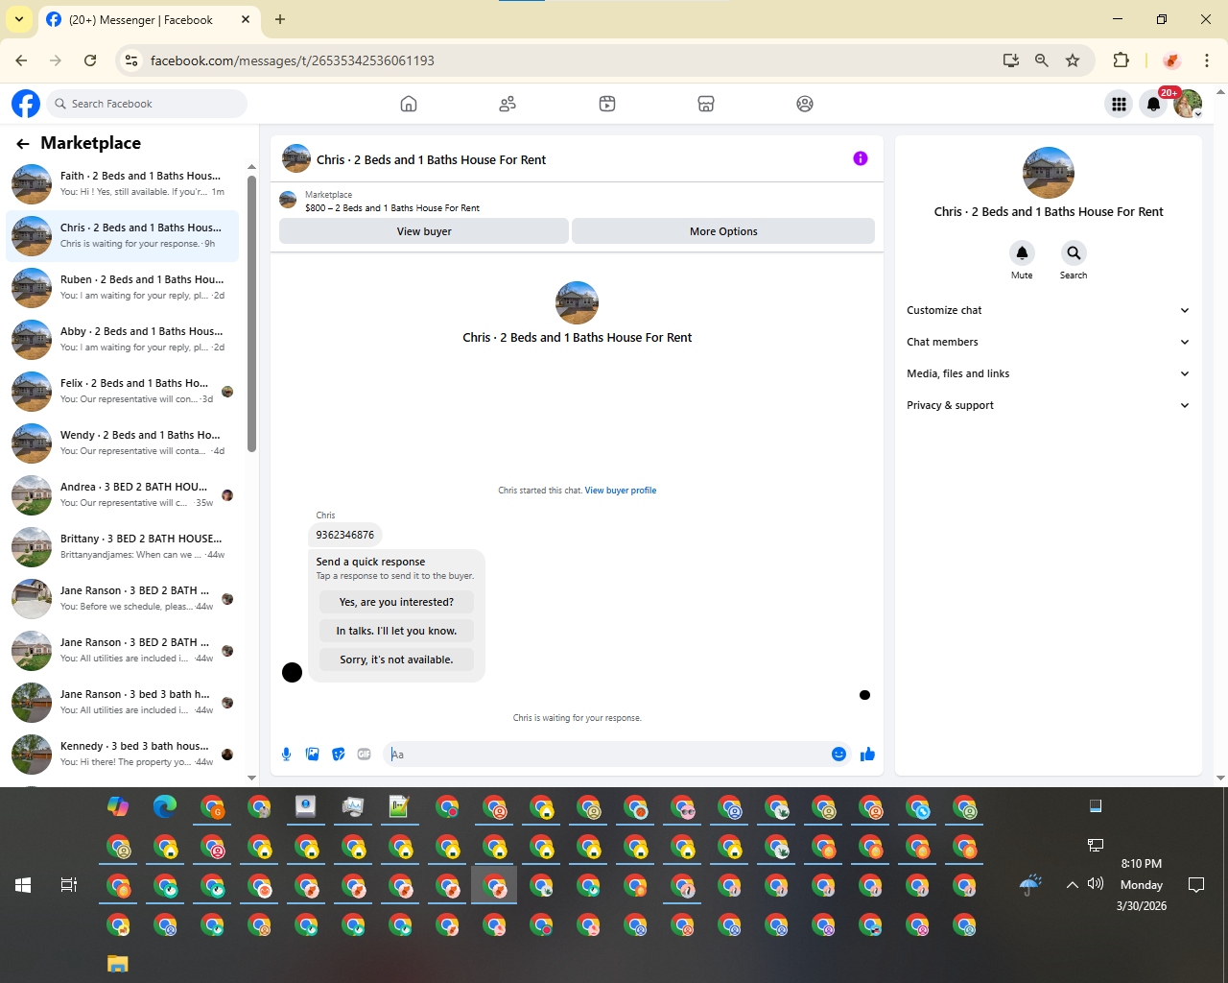Send quick reply 'Yes, are you interested?'
This screenshot has width=1228, height=983.
point(396,602)
